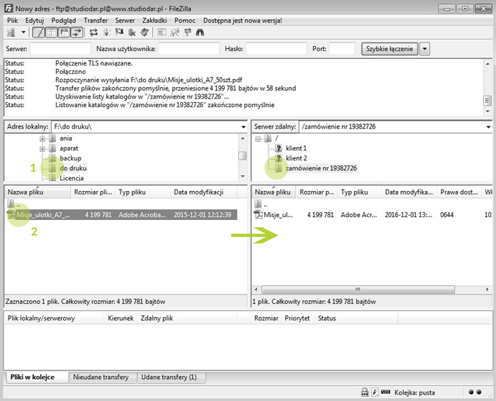Toggle the transfer queue display

(77, 33)
